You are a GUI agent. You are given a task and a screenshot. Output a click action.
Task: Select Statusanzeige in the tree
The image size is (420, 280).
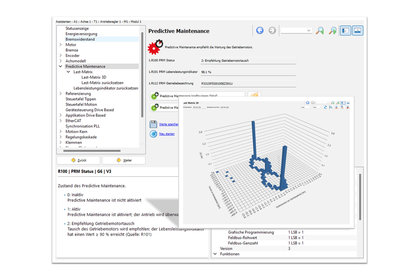point(77,28)
